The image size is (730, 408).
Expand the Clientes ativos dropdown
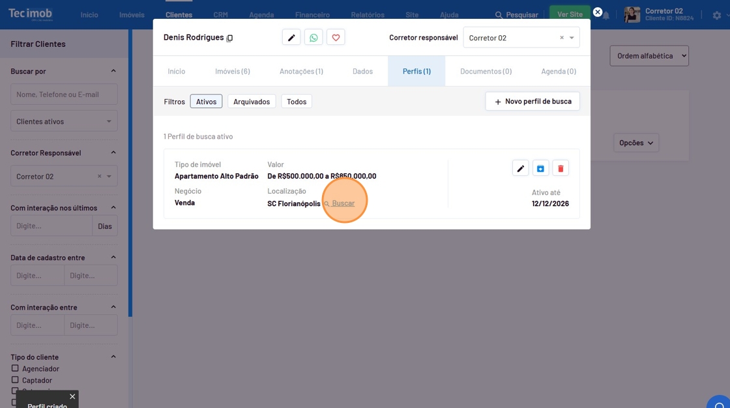[x=64, y=121]
